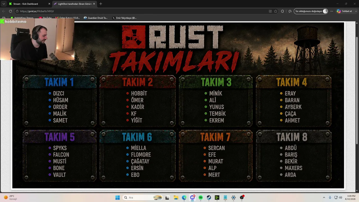Click the TAKIM 8 header text

292,137
